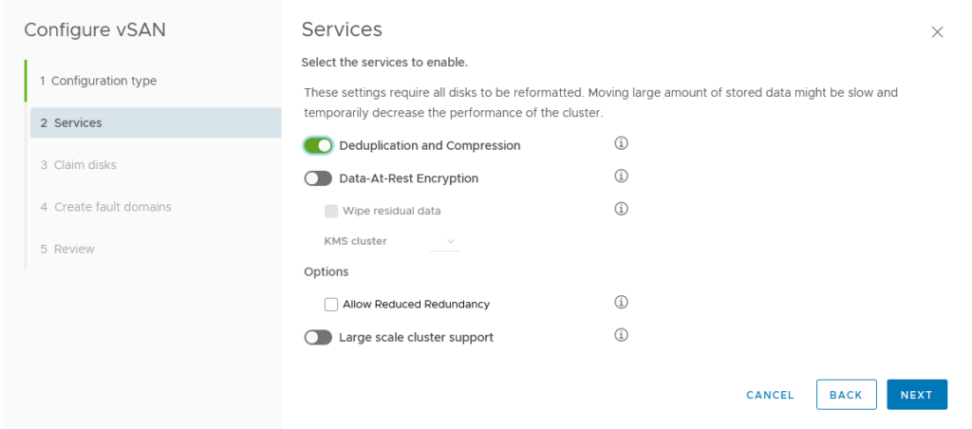The width and height of the screenshot is (972, 429).
Task: Show info for Allow Reduced Redundancy
Action: click(x=621, y=303)
